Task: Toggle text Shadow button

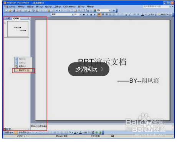Action: pyautogui.click(x=95, y=15)
